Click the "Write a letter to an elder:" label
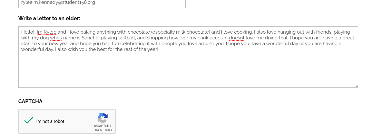373x139 pixels. [x=49, y=19]
